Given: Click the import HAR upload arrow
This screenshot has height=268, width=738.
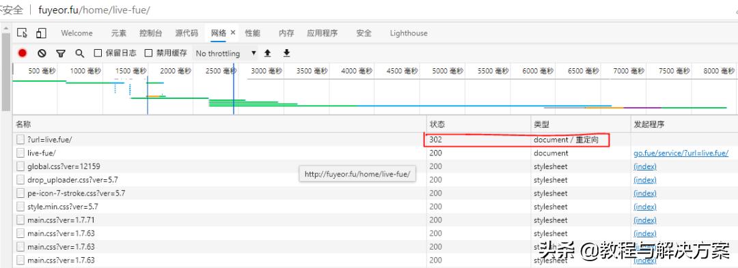Looking at the screenshot, I should pyautogui.click(x=268, y=53).
